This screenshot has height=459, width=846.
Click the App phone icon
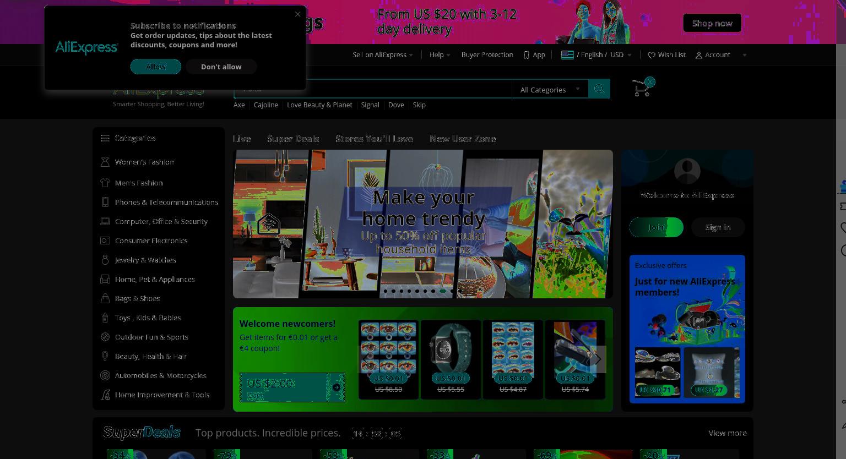click(527, 55)
